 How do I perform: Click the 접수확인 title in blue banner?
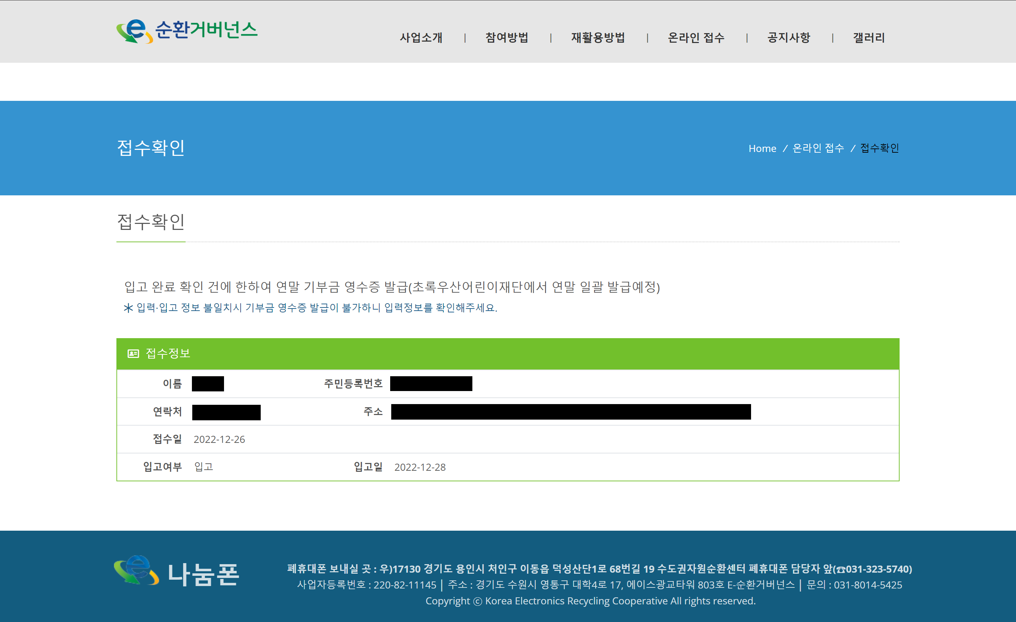(x=151, y=148)
